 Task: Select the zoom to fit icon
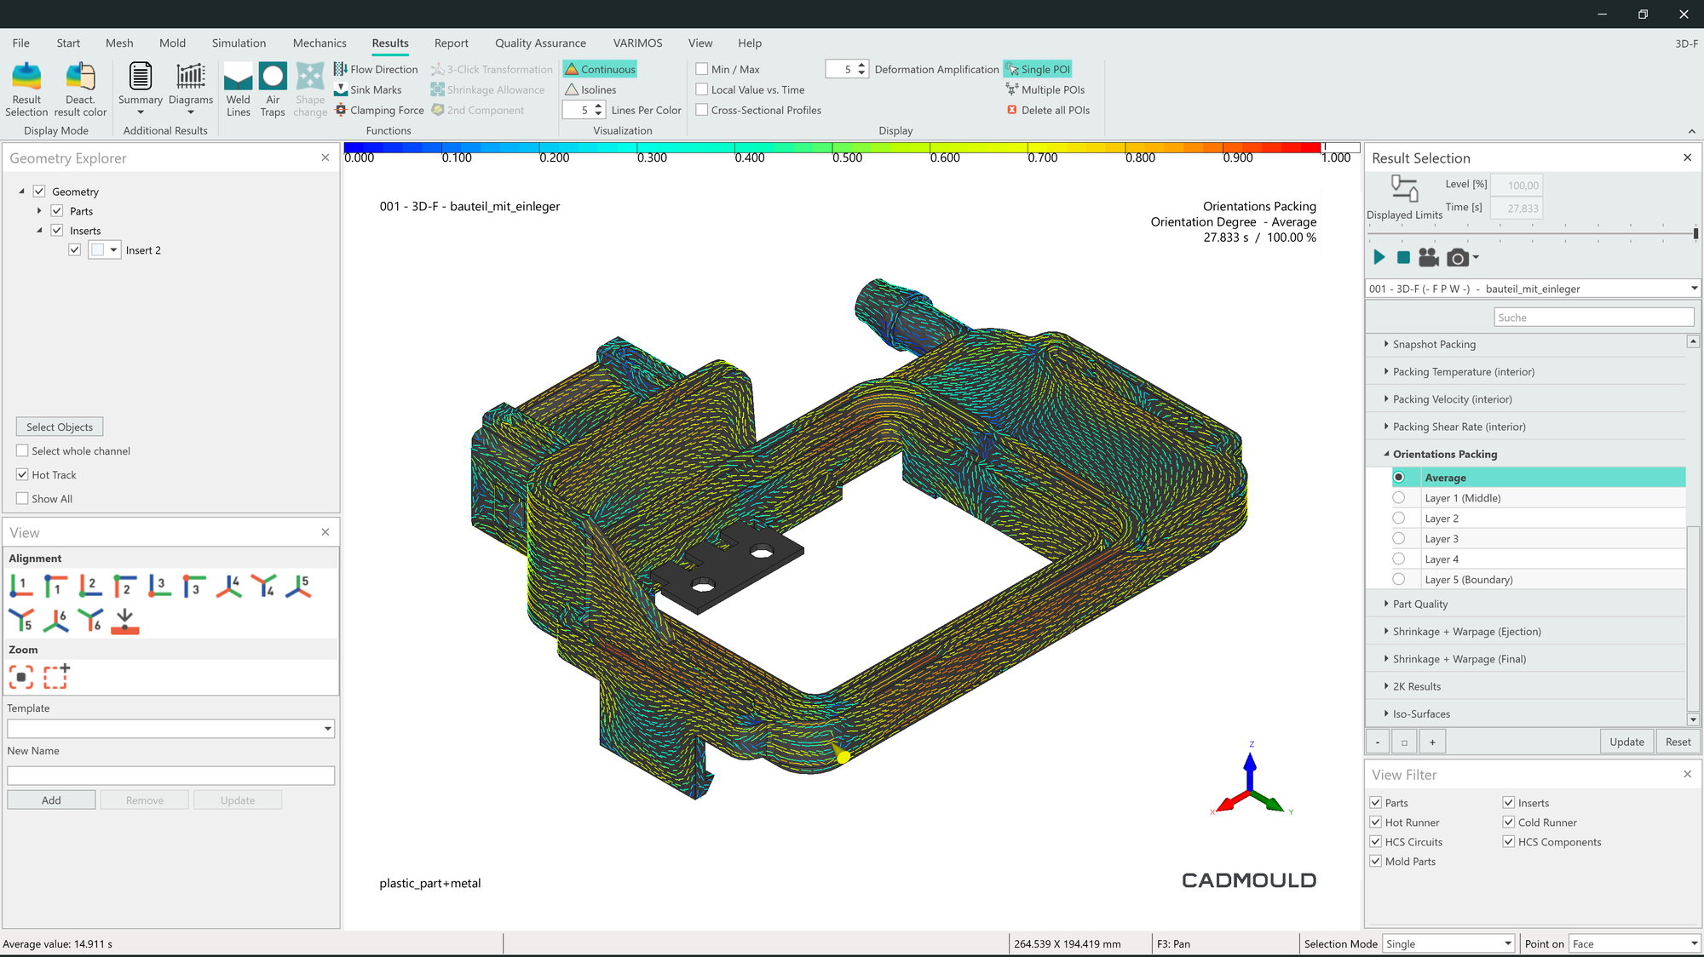[x=21, y=677]
